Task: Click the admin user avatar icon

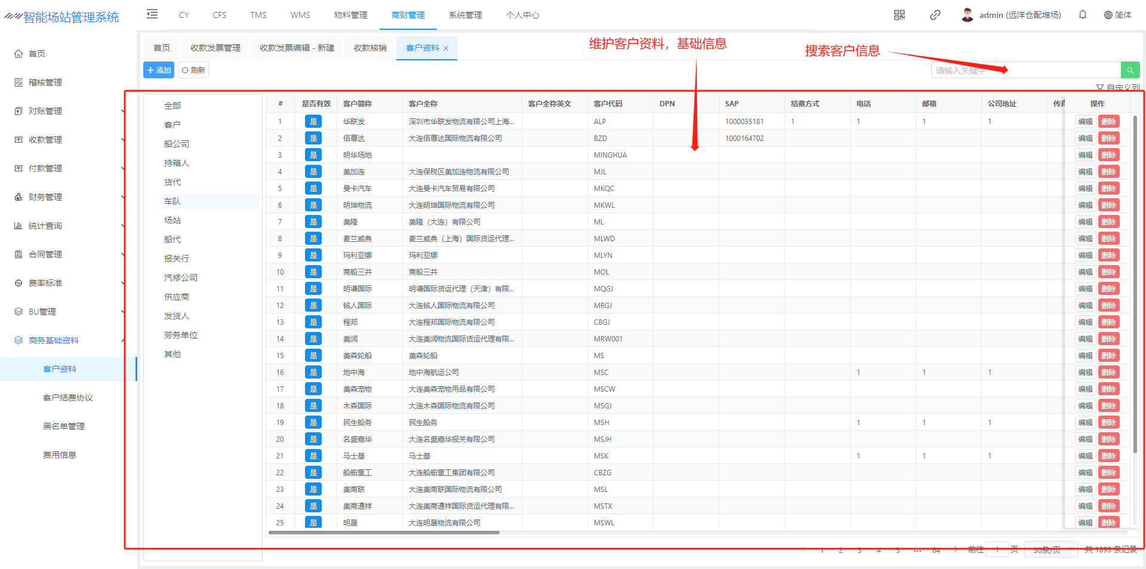Action: (x=968, y=15)
